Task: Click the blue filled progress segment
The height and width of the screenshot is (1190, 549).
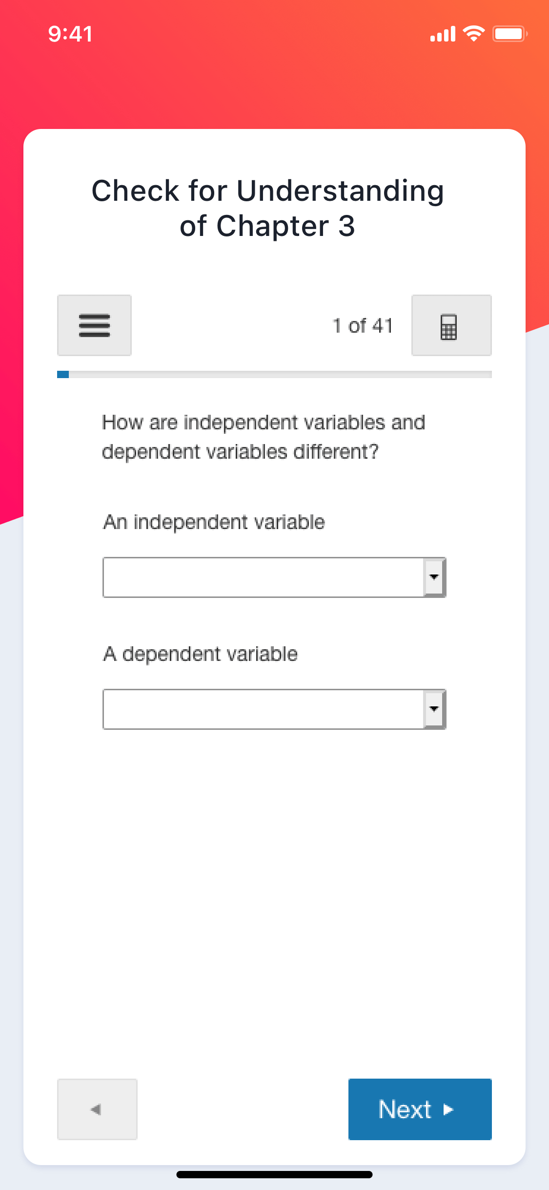Action: [63, 374]
